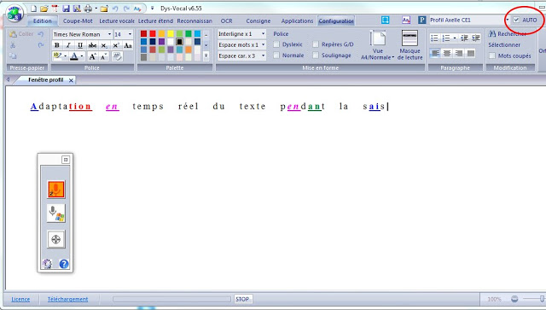Pick the purple swatch in the palette
Image resolution: width=546 pixels, height=310 pixels.
coord(161,42)
